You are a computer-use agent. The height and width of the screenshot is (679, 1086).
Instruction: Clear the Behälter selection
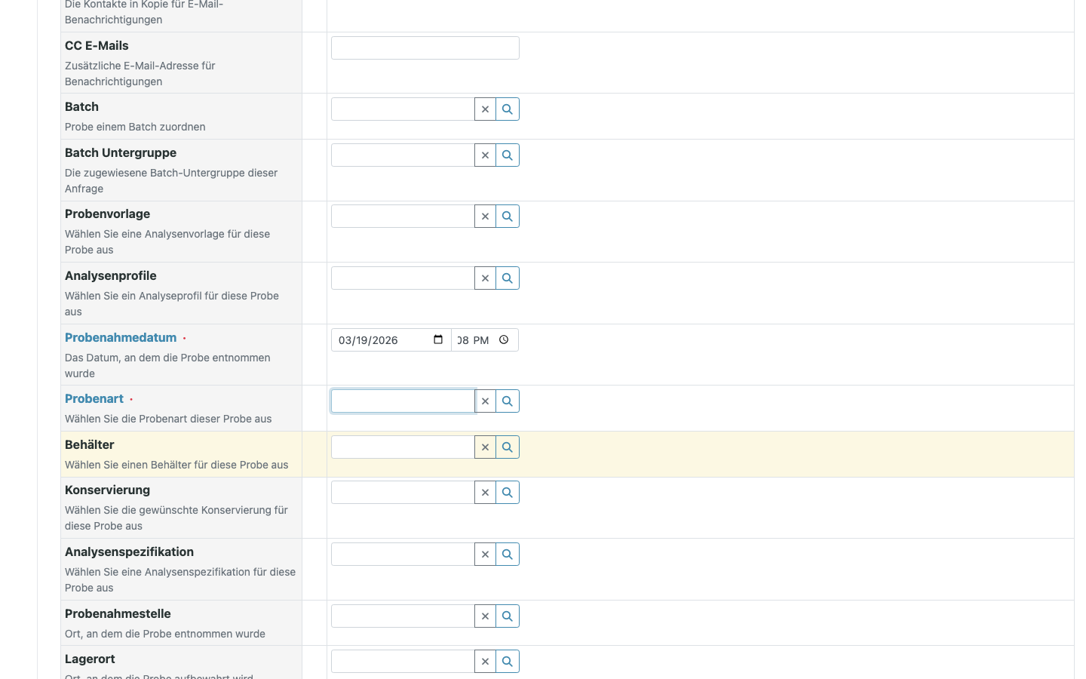click(x=485, y=447)
